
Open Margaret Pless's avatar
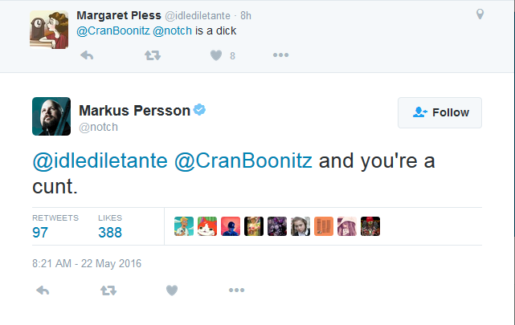(x=49, y=30)
